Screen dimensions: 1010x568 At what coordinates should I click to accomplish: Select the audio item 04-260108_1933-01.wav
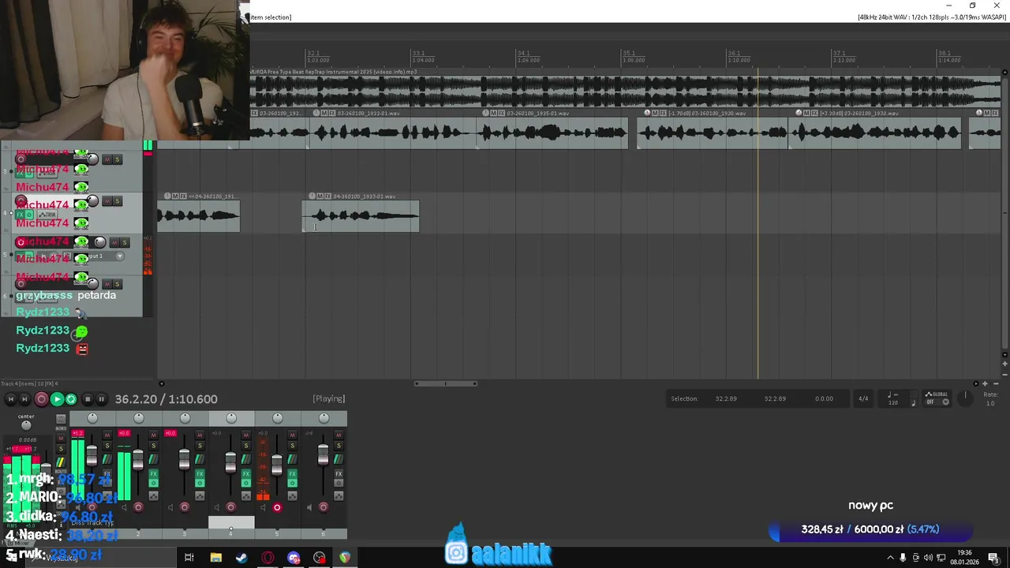[361, 215]
